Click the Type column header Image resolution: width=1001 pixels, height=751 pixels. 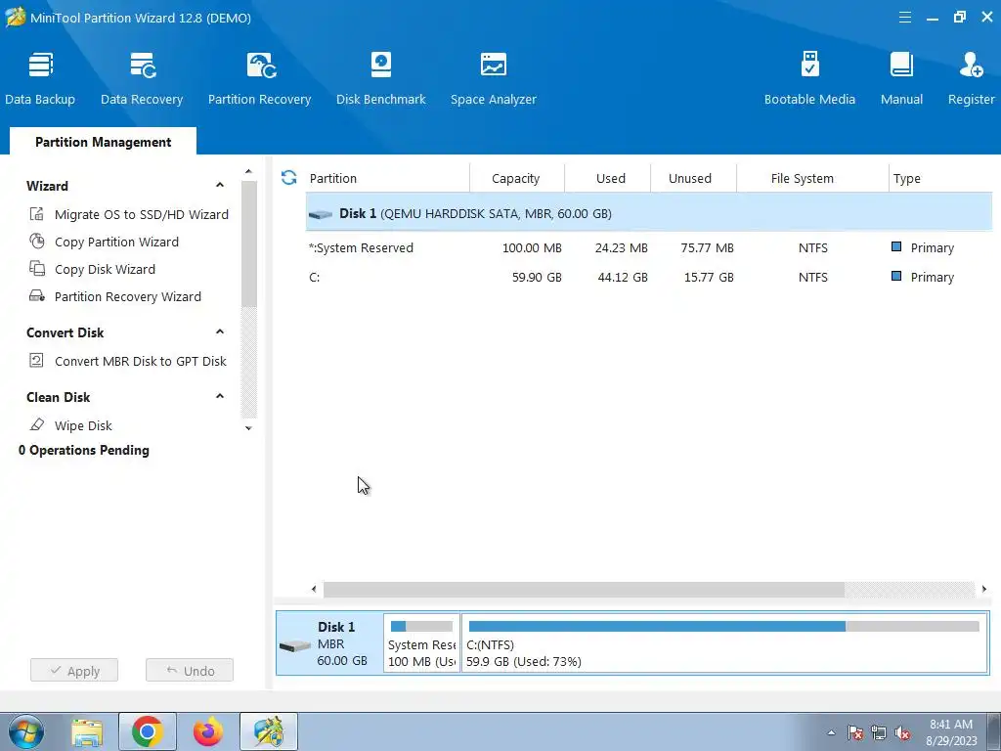pyautogui.click(x=940, y=178)
